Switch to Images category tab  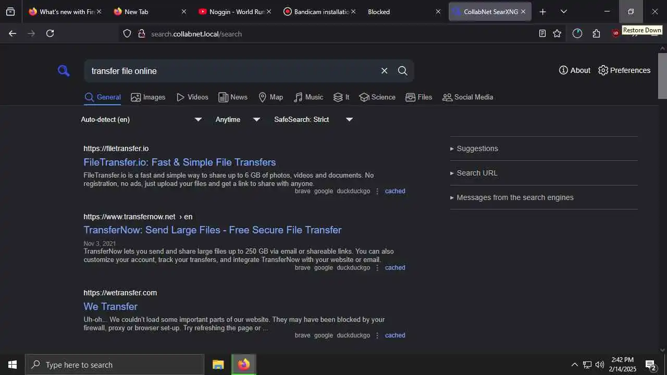click(x=148, y=97)
